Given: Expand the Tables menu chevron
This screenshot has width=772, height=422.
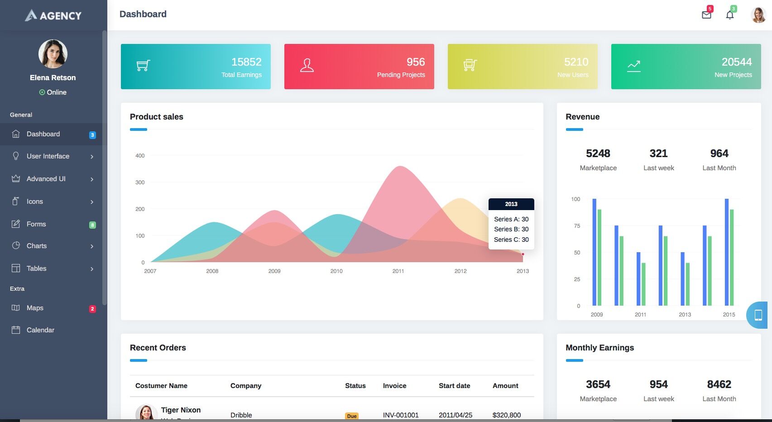Looking at the screenshot, I should tap(92, 269).
